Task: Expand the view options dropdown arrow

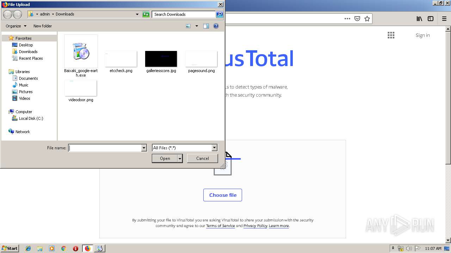Action: [197, 26]
